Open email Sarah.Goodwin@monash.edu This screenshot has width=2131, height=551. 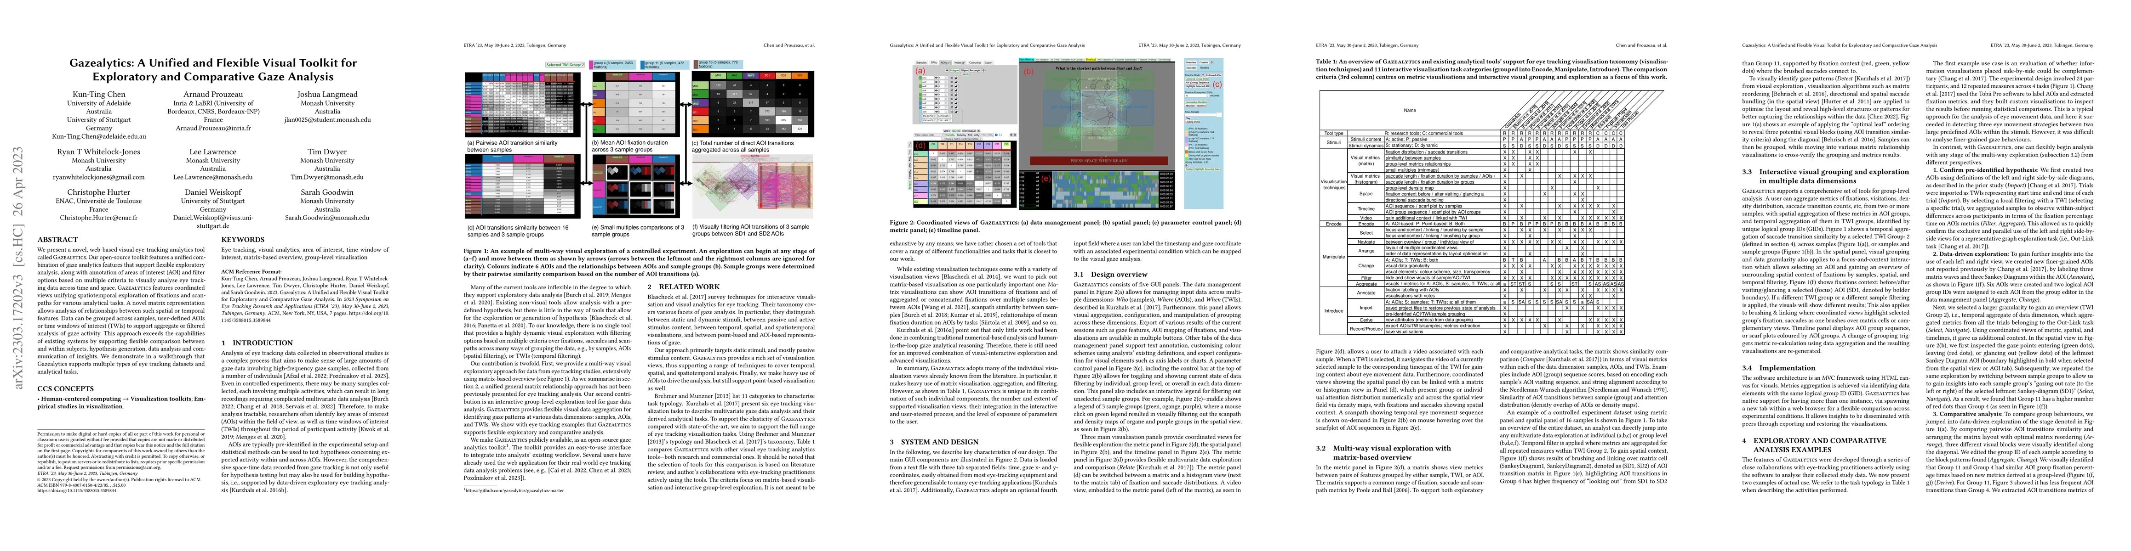(x=327, y=217)
